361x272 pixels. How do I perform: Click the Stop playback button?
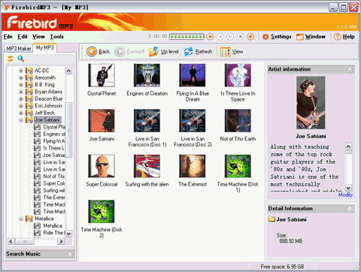pyautogui.click(x=241, y=37)
